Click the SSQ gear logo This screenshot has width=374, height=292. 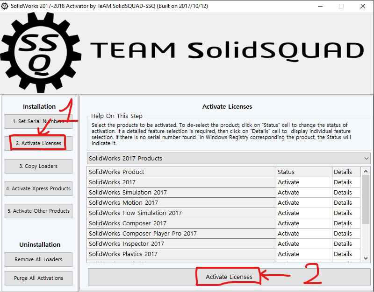coord(38,53)
